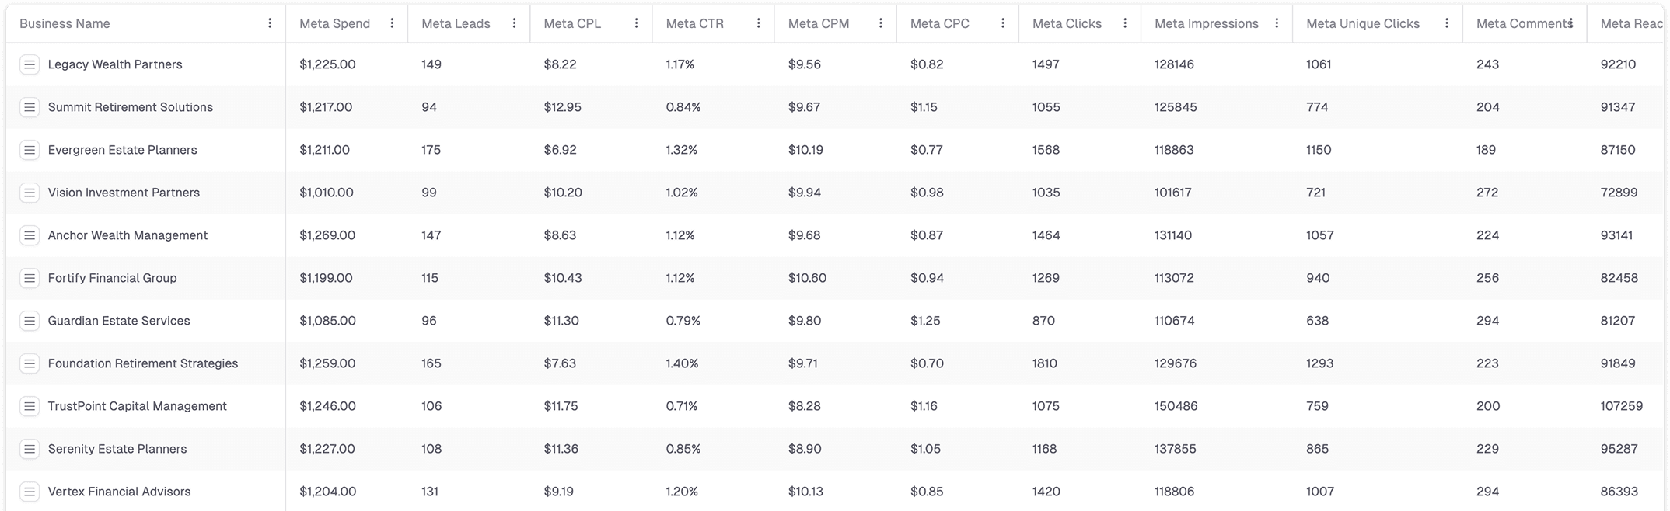Sort by Meta Leads column header
Viewport: 1670px width, 511px height.
(x=456, y=23)
